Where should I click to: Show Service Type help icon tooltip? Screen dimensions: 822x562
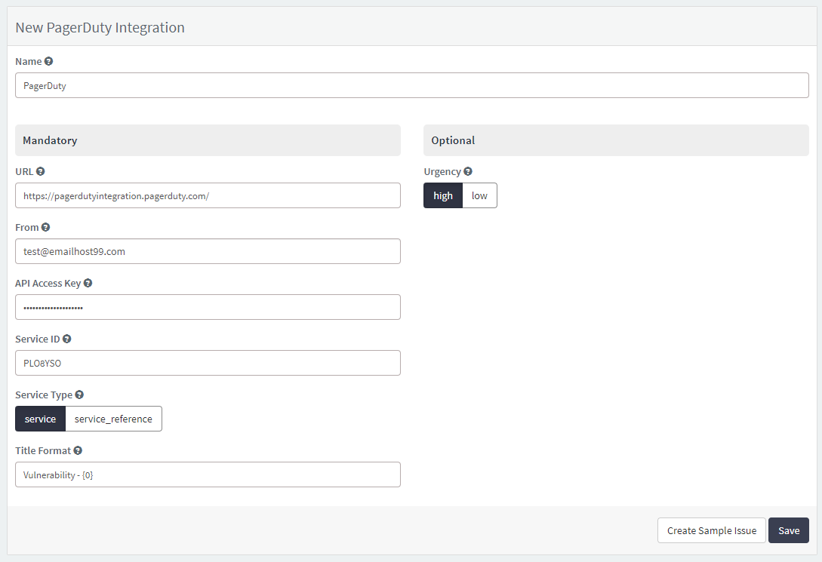(x=79, y=395)
